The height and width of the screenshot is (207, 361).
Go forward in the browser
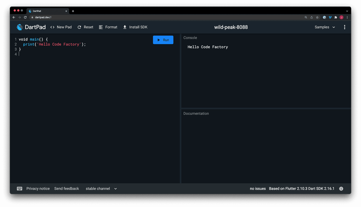[20, 17]
